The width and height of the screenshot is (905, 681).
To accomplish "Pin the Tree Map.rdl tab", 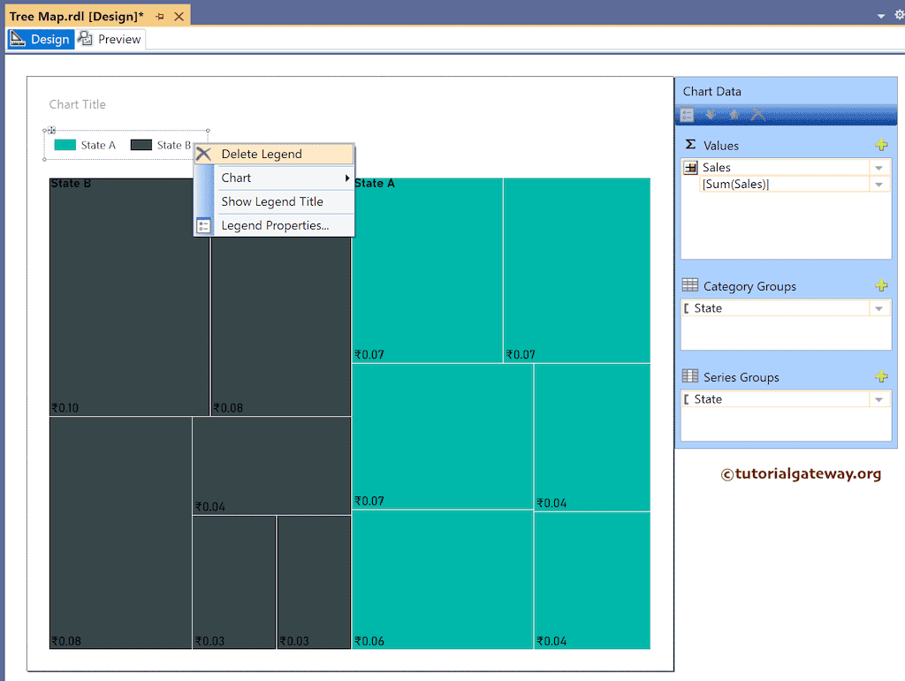I will (160, 16).
